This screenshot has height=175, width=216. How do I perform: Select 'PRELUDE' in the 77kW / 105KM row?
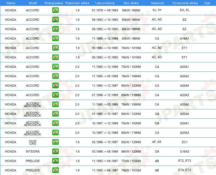tap(33, 161)
